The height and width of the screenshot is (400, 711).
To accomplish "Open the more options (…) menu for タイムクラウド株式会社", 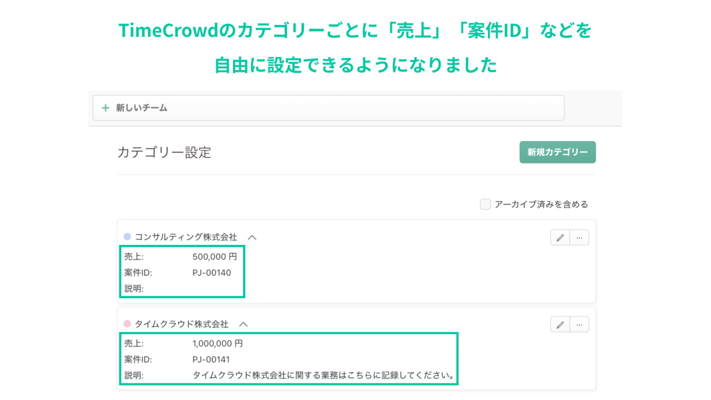I will 579,324.
